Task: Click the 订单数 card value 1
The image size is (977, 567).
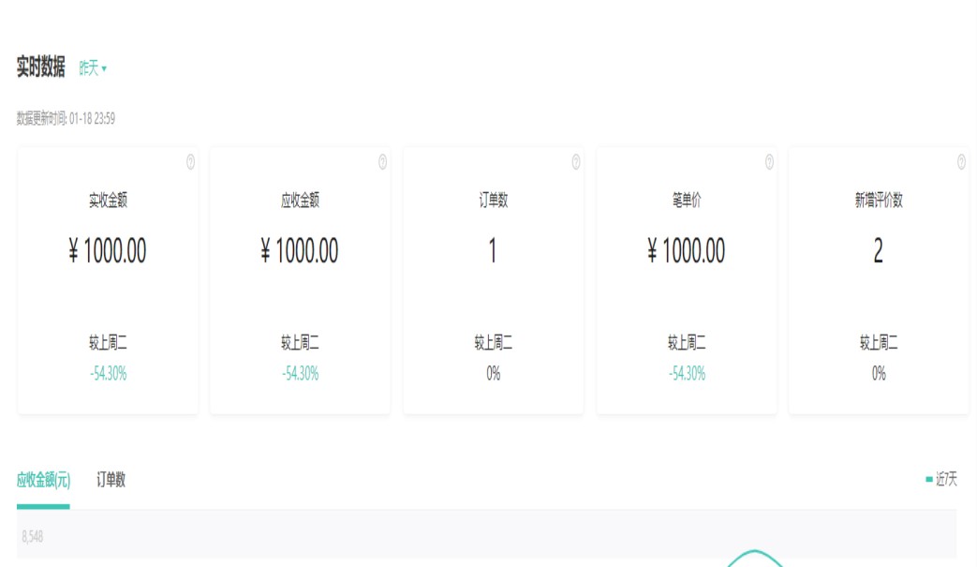Action: pos(493,251)
